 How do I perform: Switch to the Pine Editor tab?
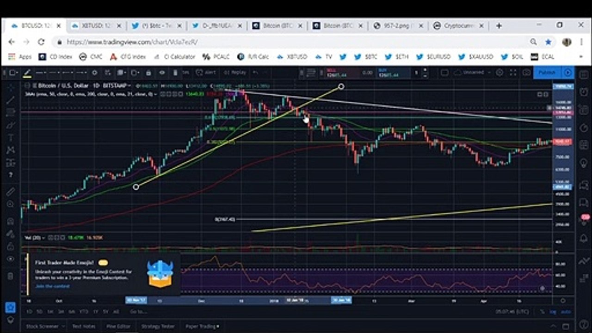pos(118,326)
